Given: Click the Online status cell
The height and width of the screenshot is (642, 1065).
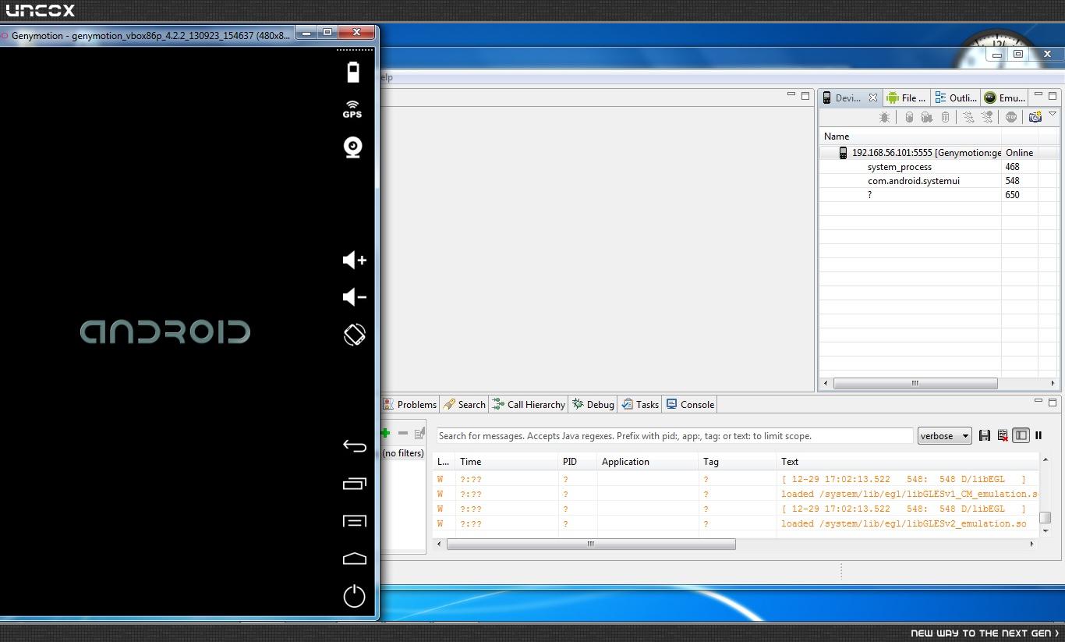Looking at the screenshot, I should click(1019, 153).
